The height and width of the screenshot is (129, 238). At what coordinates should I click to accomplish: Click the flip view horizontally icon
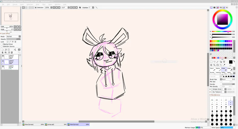coord(80,7)
